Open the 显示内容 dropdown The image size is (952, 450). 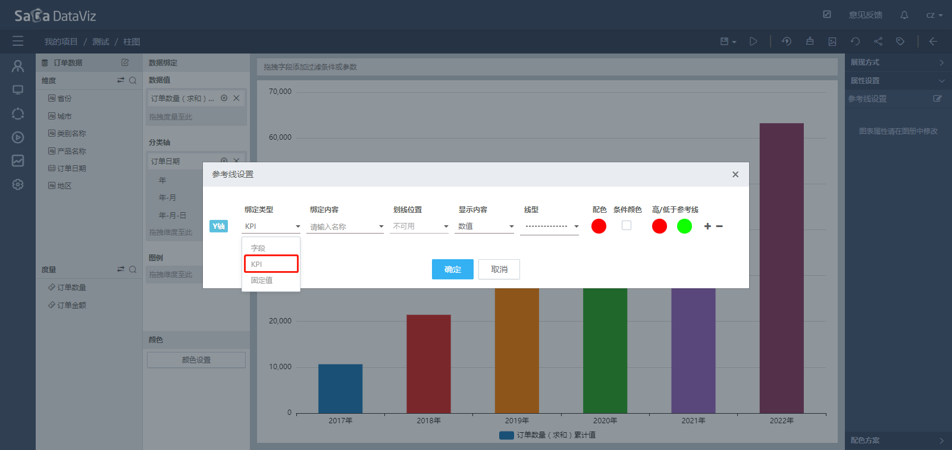click(x=484, y=226)
